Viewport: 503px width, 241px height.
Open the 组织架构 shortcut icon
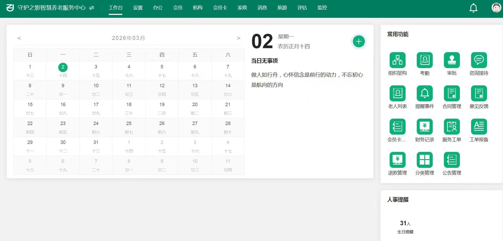click(x=397, y=60)
